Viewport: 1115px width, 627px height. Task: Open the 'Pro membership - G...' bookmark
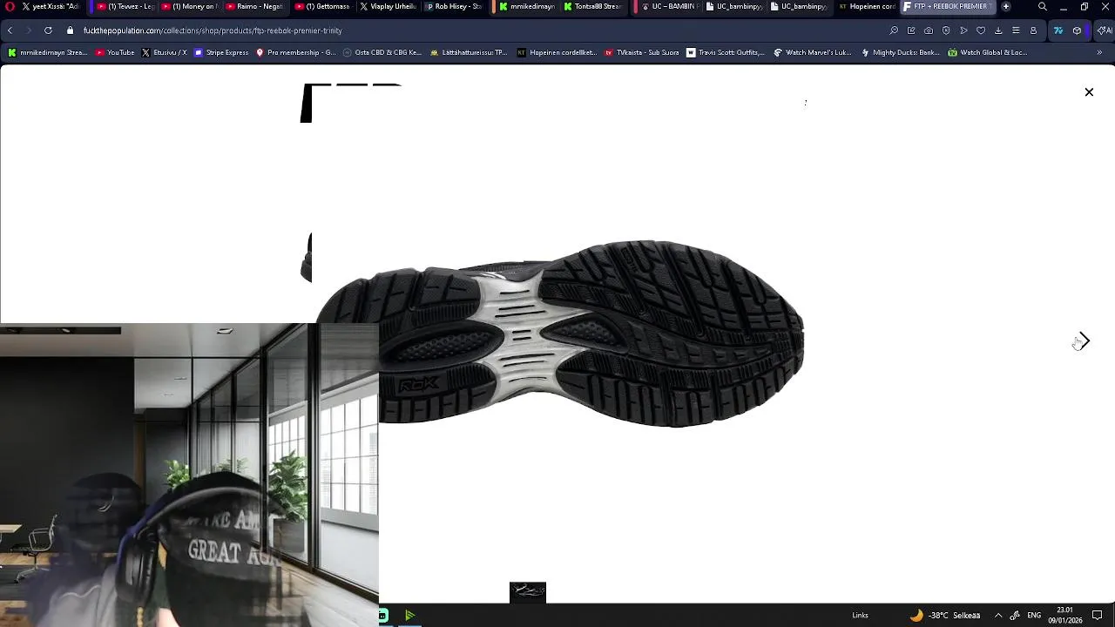tap(295, 52)
